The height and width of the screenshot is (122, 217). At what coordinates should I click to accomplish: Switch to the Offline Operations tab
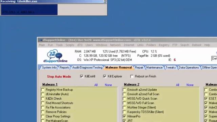tap(209, 67)
